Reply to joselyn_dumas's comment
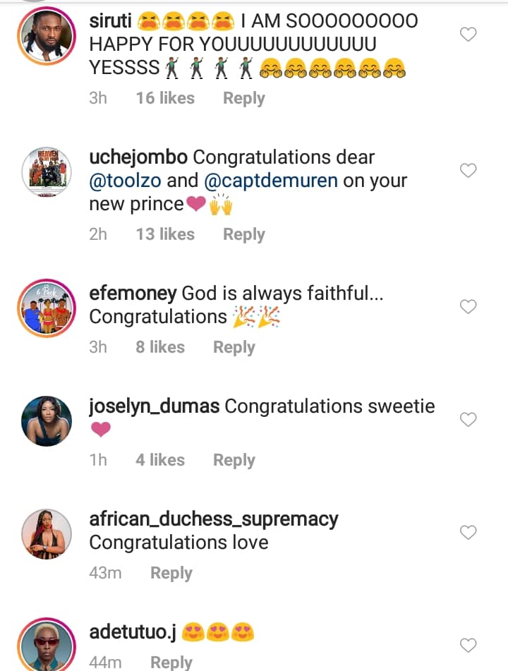Screen dimensions: 508x671 (x=234, y=460)
